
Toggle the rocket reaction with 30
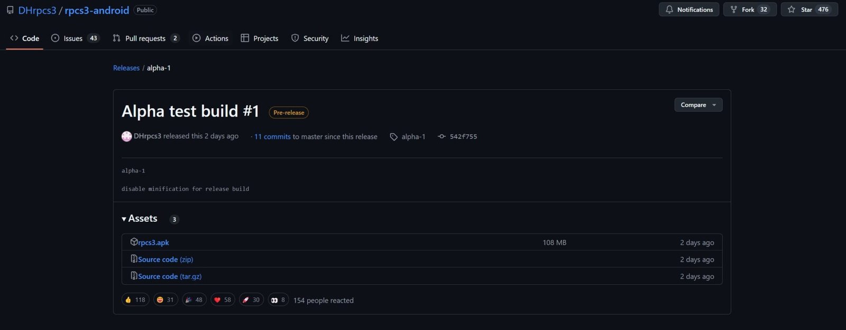(251, 300)
